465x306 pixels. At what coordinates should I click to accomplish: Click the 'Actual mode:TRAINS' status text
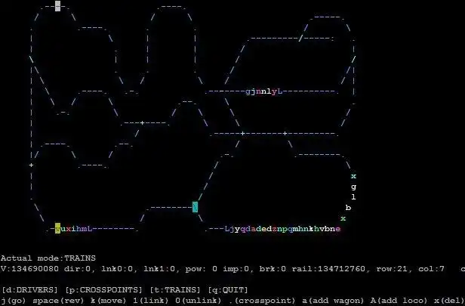48,258
